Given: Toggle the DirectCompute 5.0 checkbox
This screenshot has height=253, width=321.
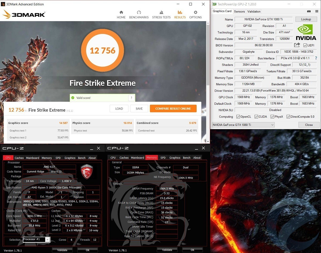Looking at the screenshot, I should pos(288,116).
